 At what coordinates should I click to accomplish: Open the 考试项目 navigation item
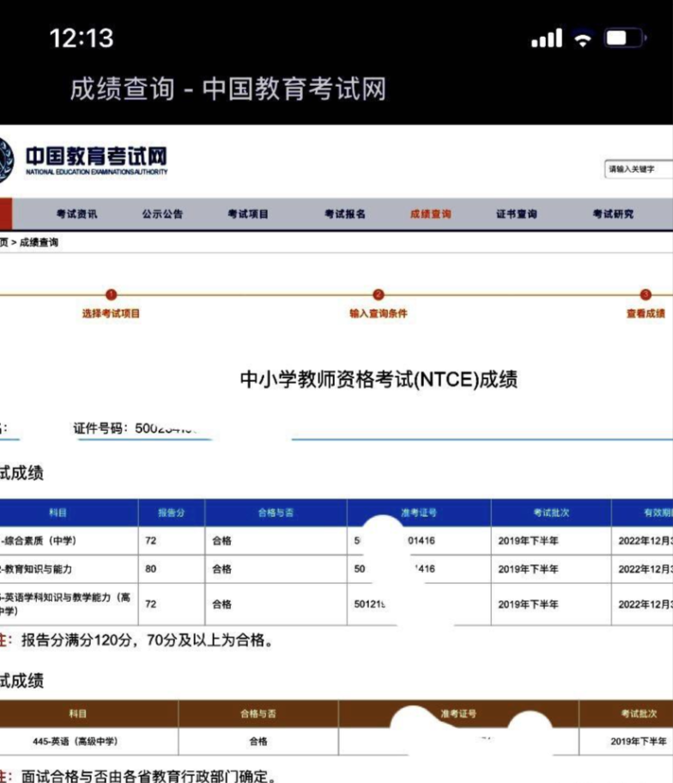(x=248, y=215)
